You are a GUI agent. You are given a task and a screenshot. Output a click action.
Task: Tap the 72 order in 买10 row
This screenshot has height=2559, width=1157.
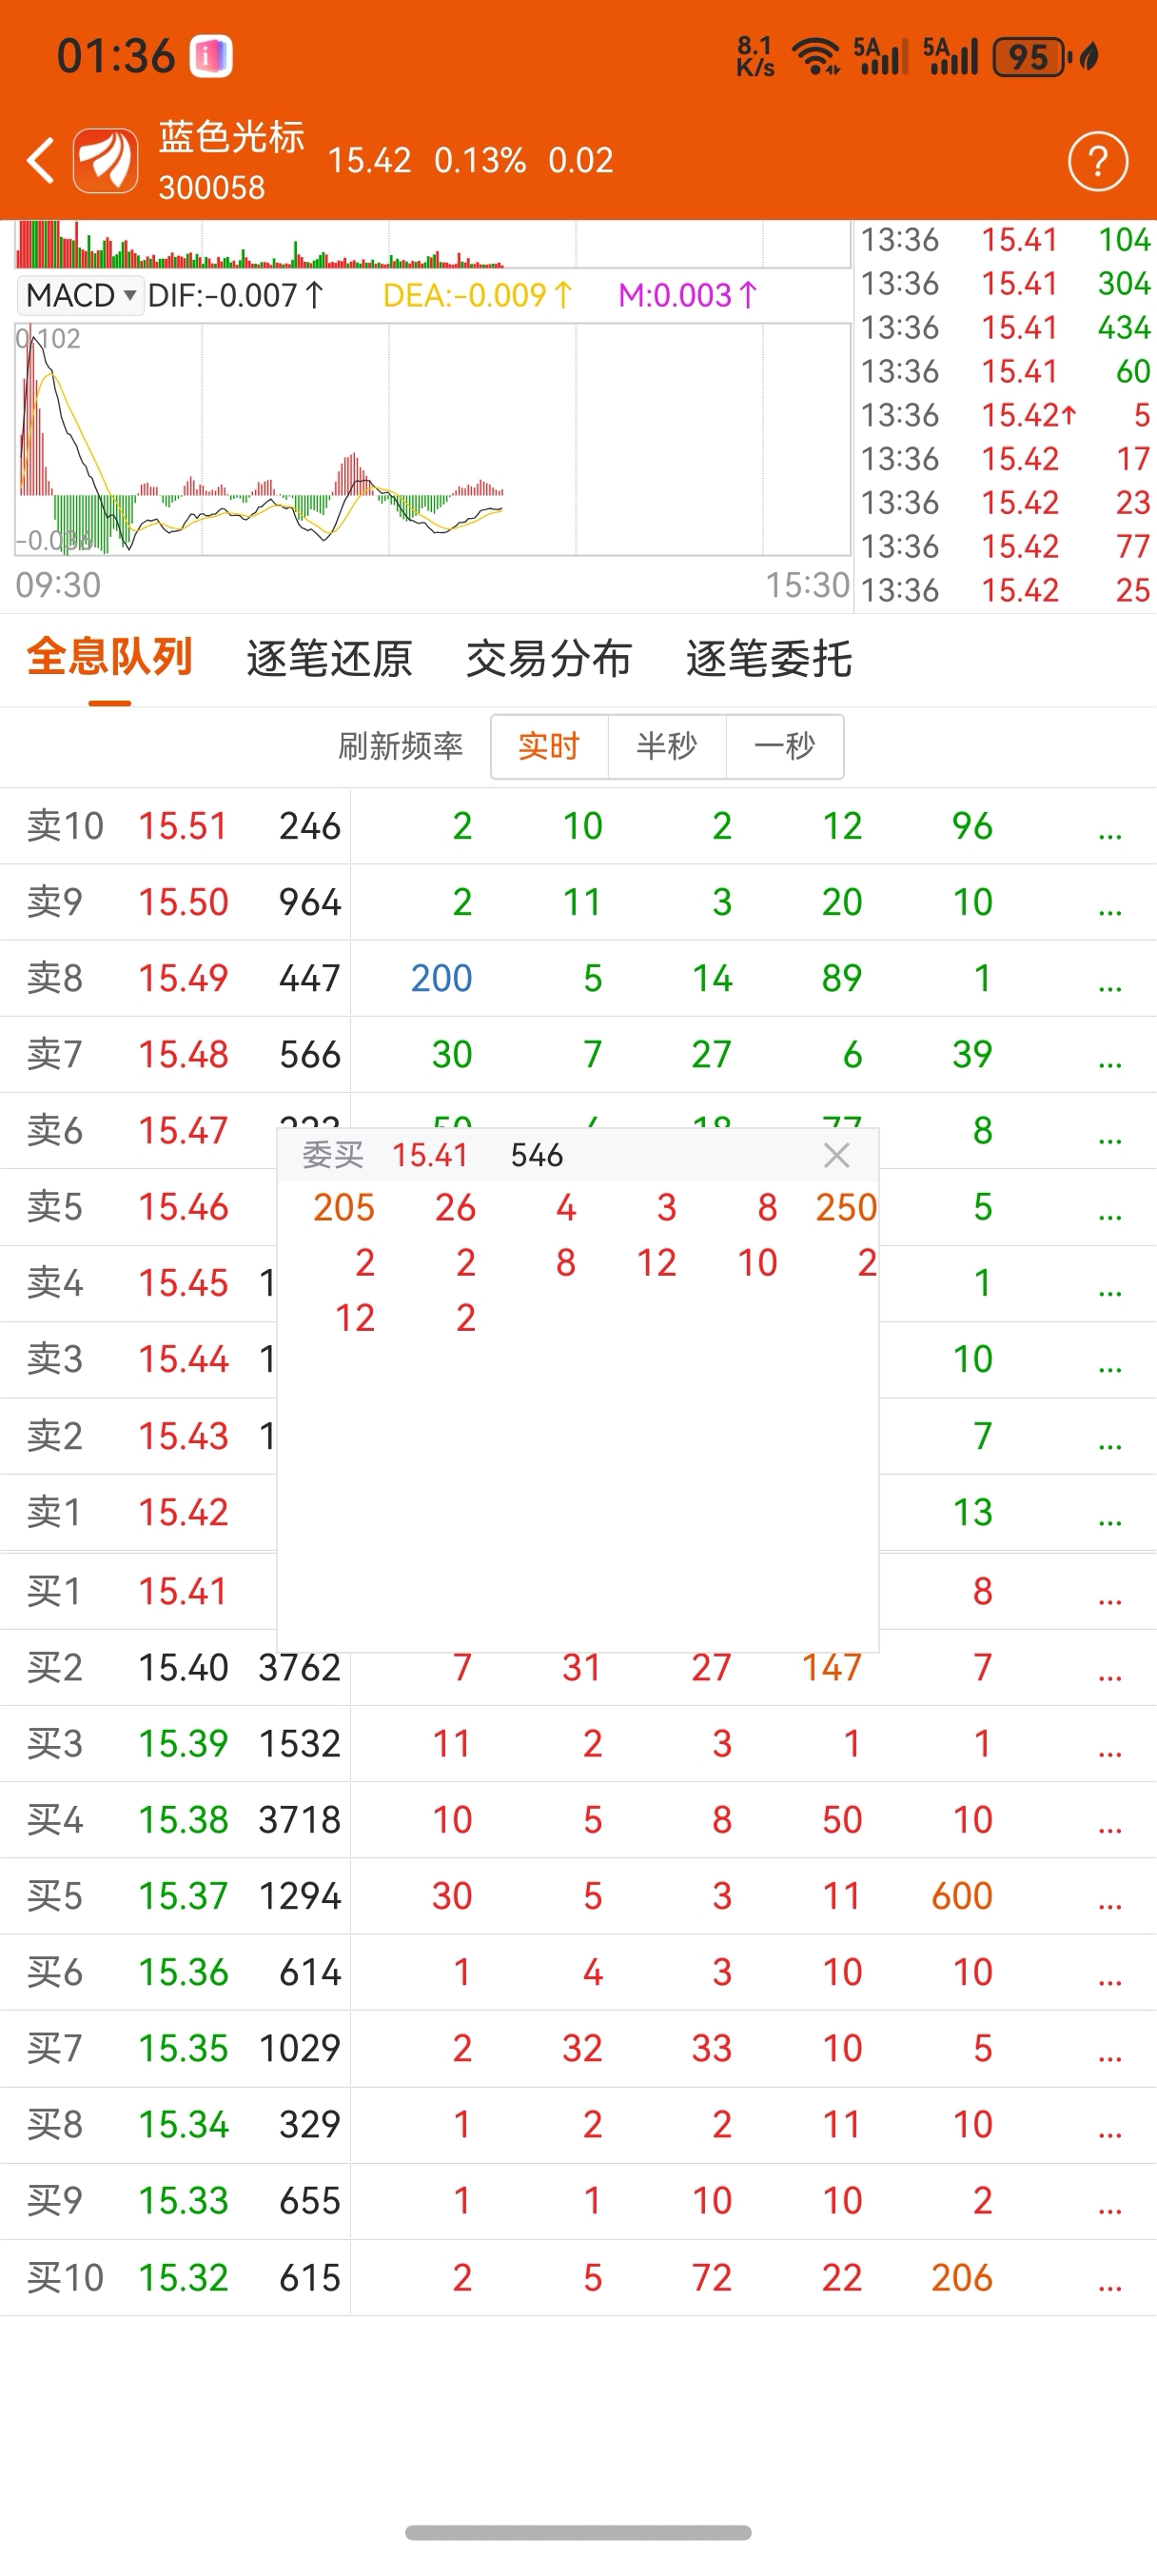pos(711,2277)
